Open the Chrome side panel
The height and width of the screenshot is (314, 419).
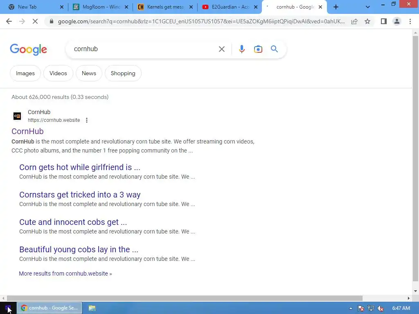[384, 21]
